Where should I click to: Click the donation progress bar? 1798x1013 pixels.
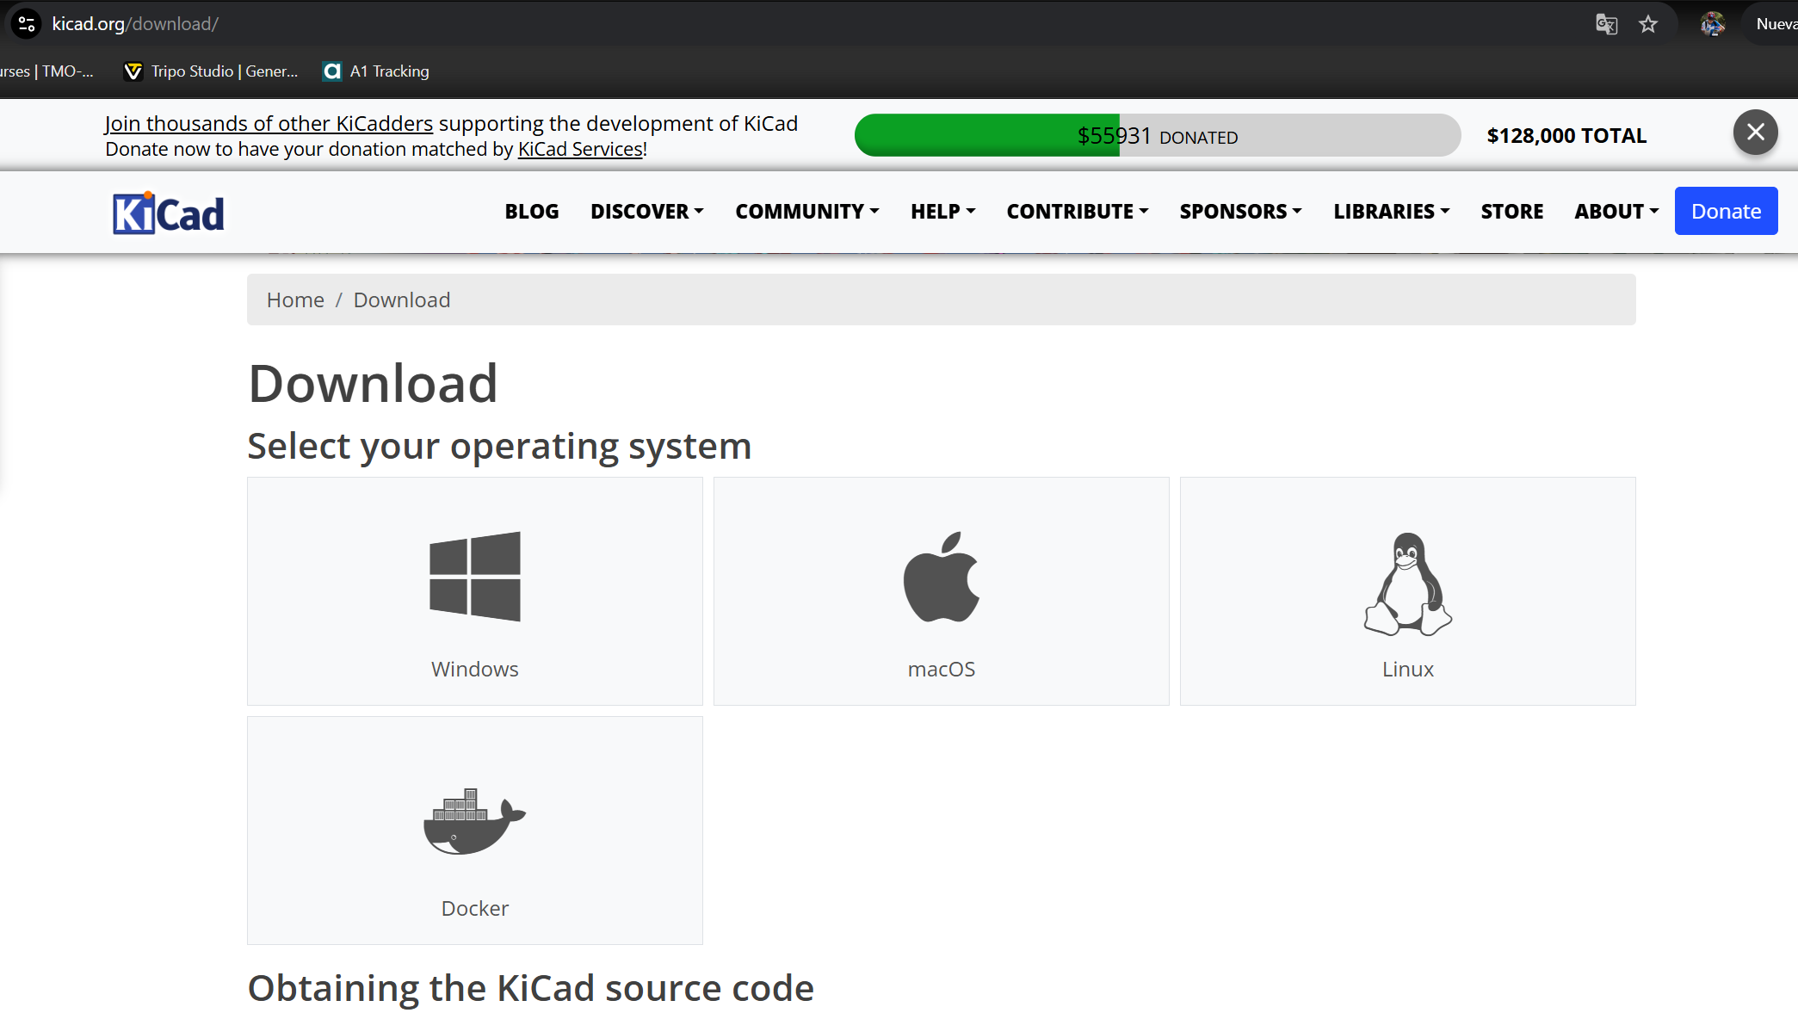point(1157,135)
